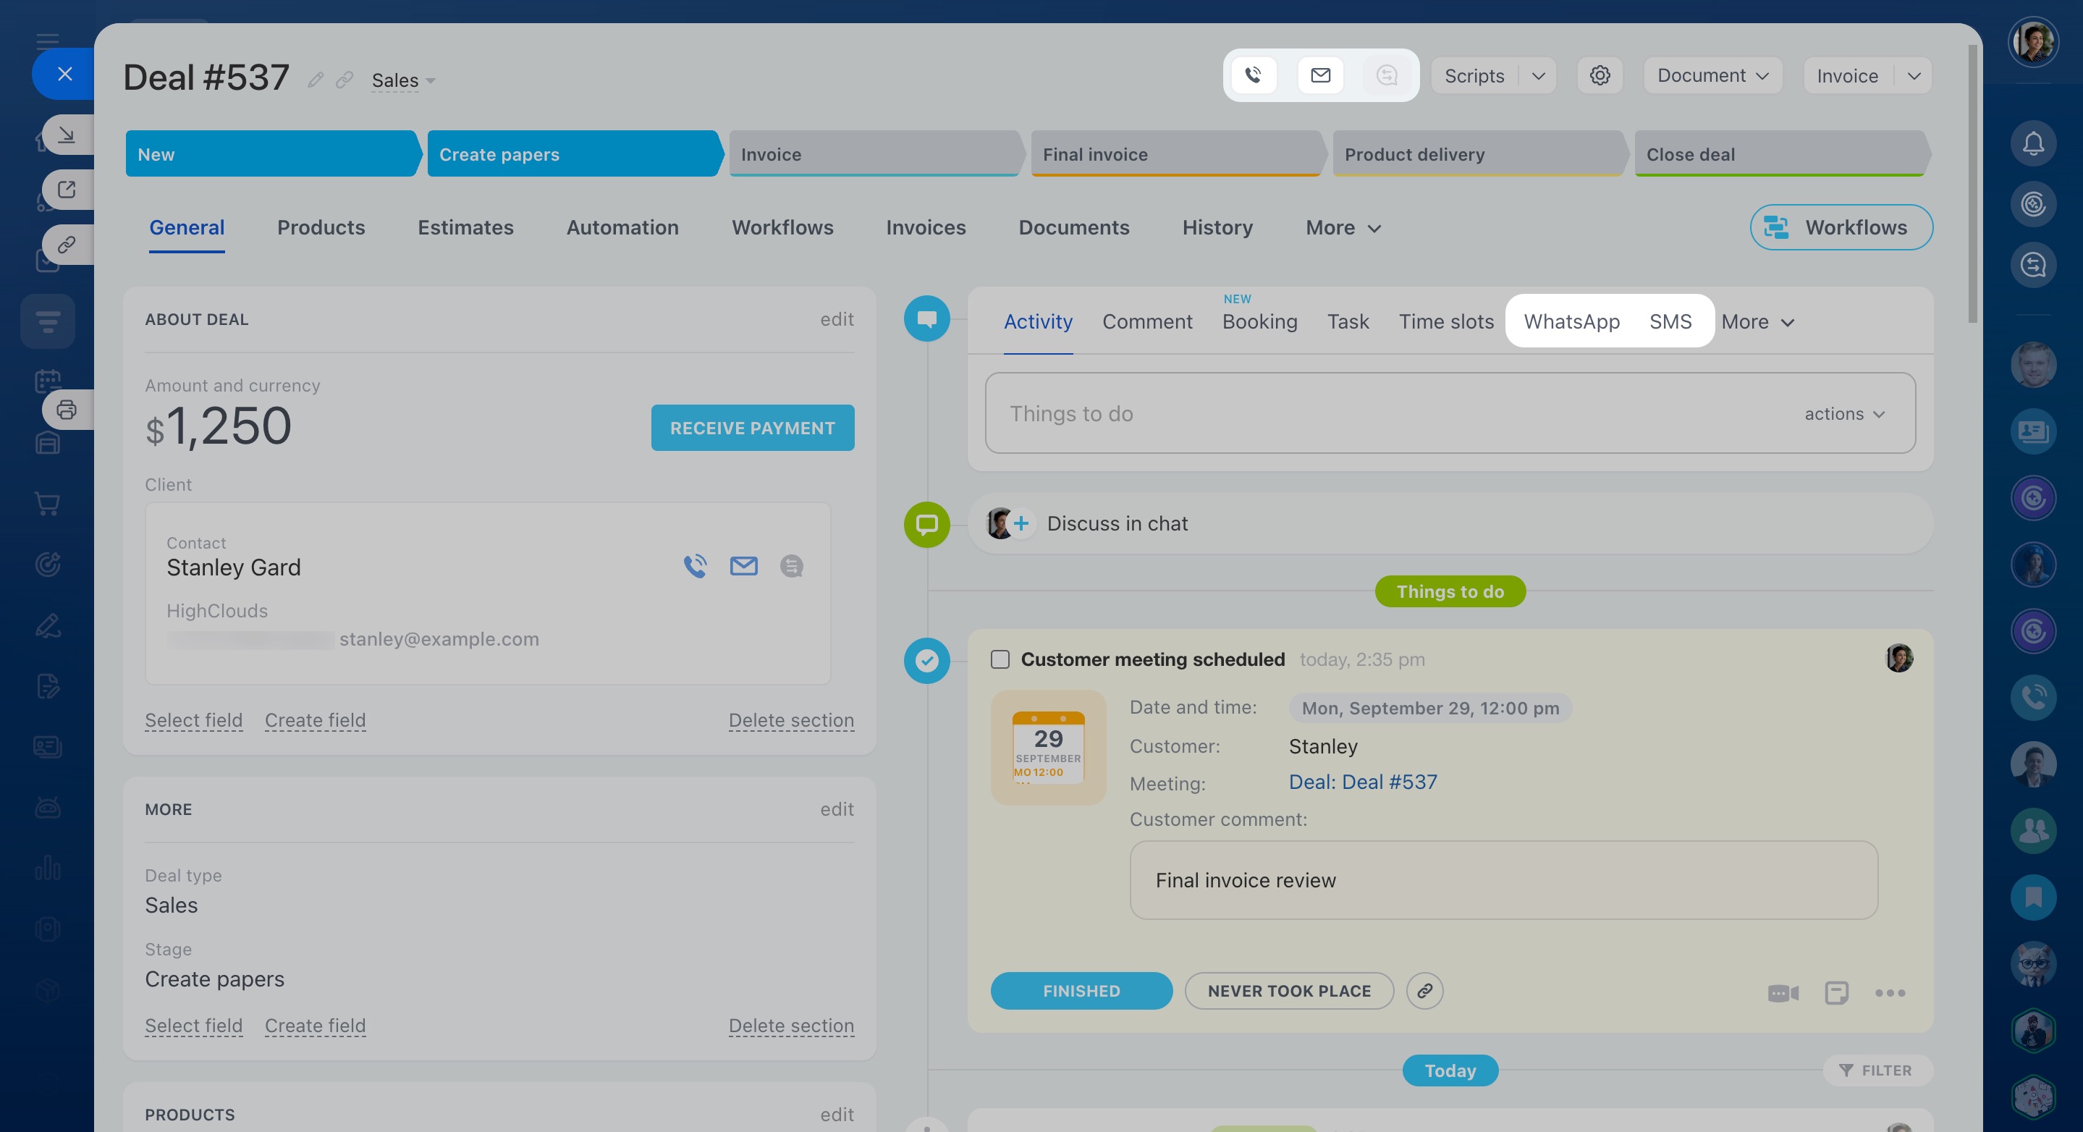Click the notifications bell icon
The image size is (2083, 1132).
point(2032,144)
